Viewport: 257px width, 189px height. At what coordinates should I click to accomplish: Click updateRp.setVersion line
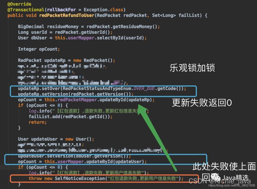(76, 94)
